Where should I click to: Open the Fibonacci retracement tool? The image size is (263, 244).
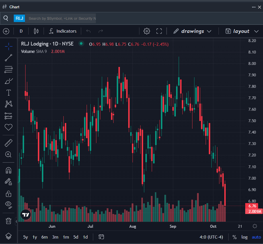tap(8, 69)
